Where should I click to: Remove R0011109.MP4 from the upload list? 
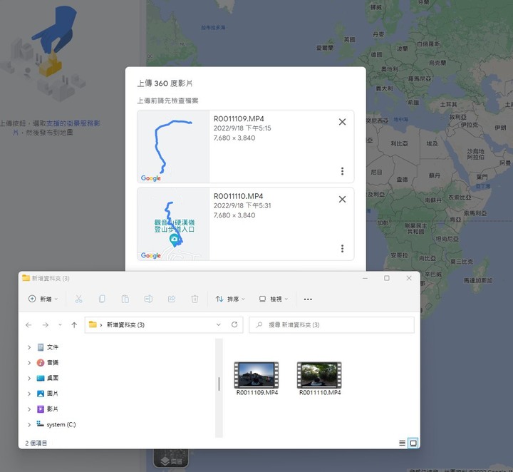click(x=342, y=122)
